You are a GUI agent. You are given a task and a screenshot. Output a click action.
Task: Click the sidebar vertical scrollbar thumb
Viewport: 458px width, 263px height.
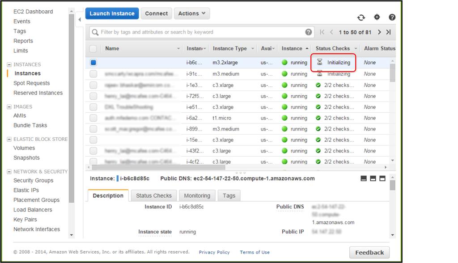pos(71,108)
